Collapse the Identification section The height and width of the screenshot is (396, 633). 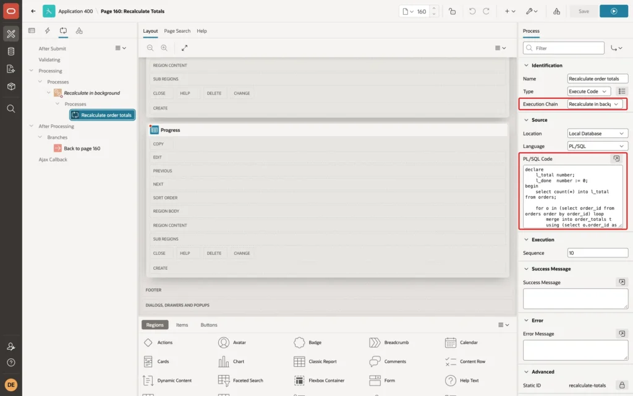(526, 66)
